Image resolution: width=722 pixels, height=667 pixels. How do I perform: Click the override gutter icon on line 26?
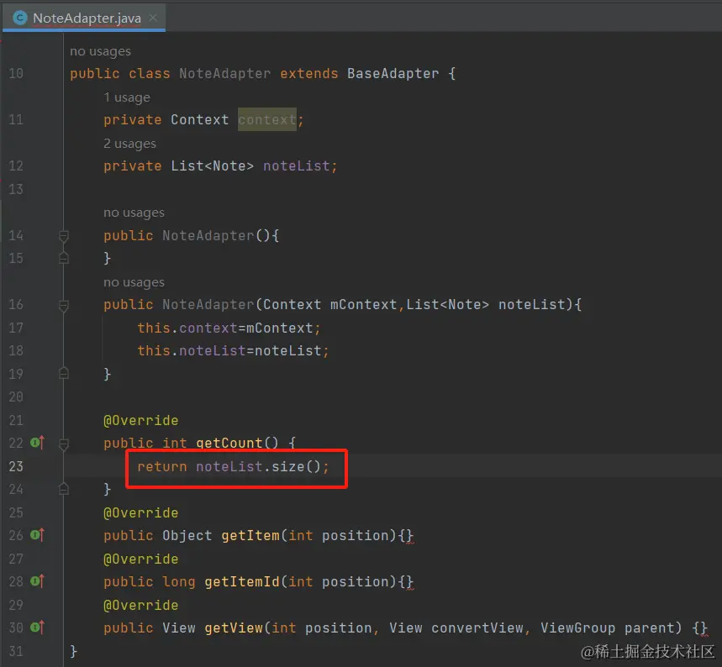click(x=37, y=535)
